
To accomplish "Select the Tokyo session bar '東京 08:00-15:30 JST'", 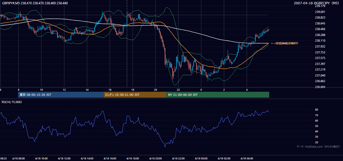I will tap(61, 95).
